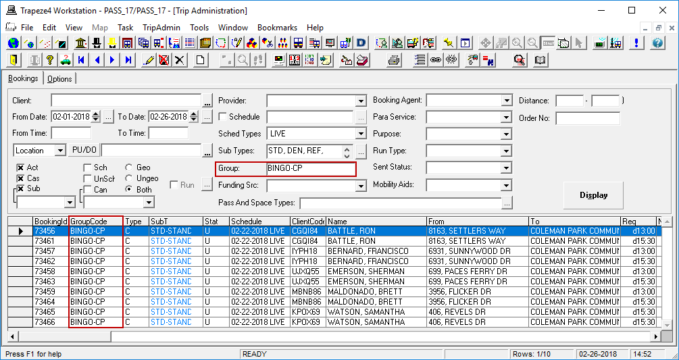Enable the Sch checkbox
This screenshot has width=679, height=360.
(87, 168)
